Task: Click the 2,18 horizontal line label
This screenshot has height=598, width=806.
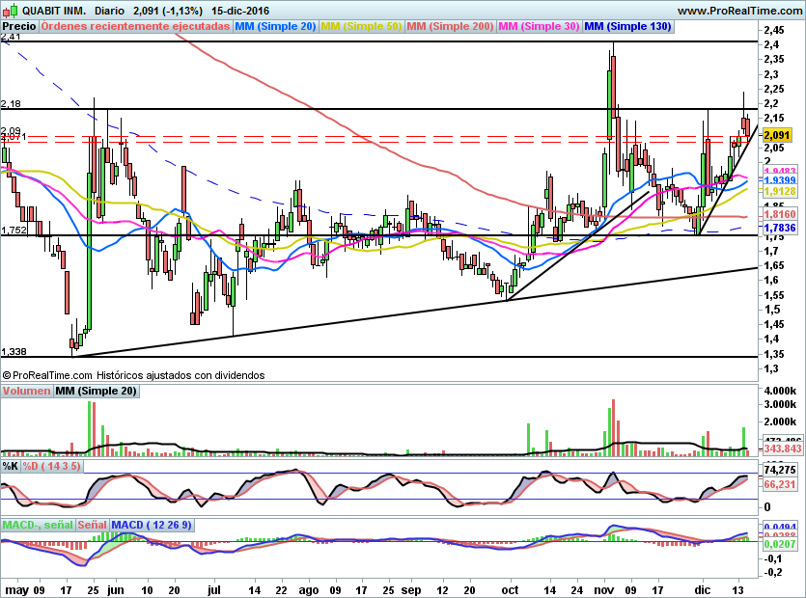Action: pos(11,104)
